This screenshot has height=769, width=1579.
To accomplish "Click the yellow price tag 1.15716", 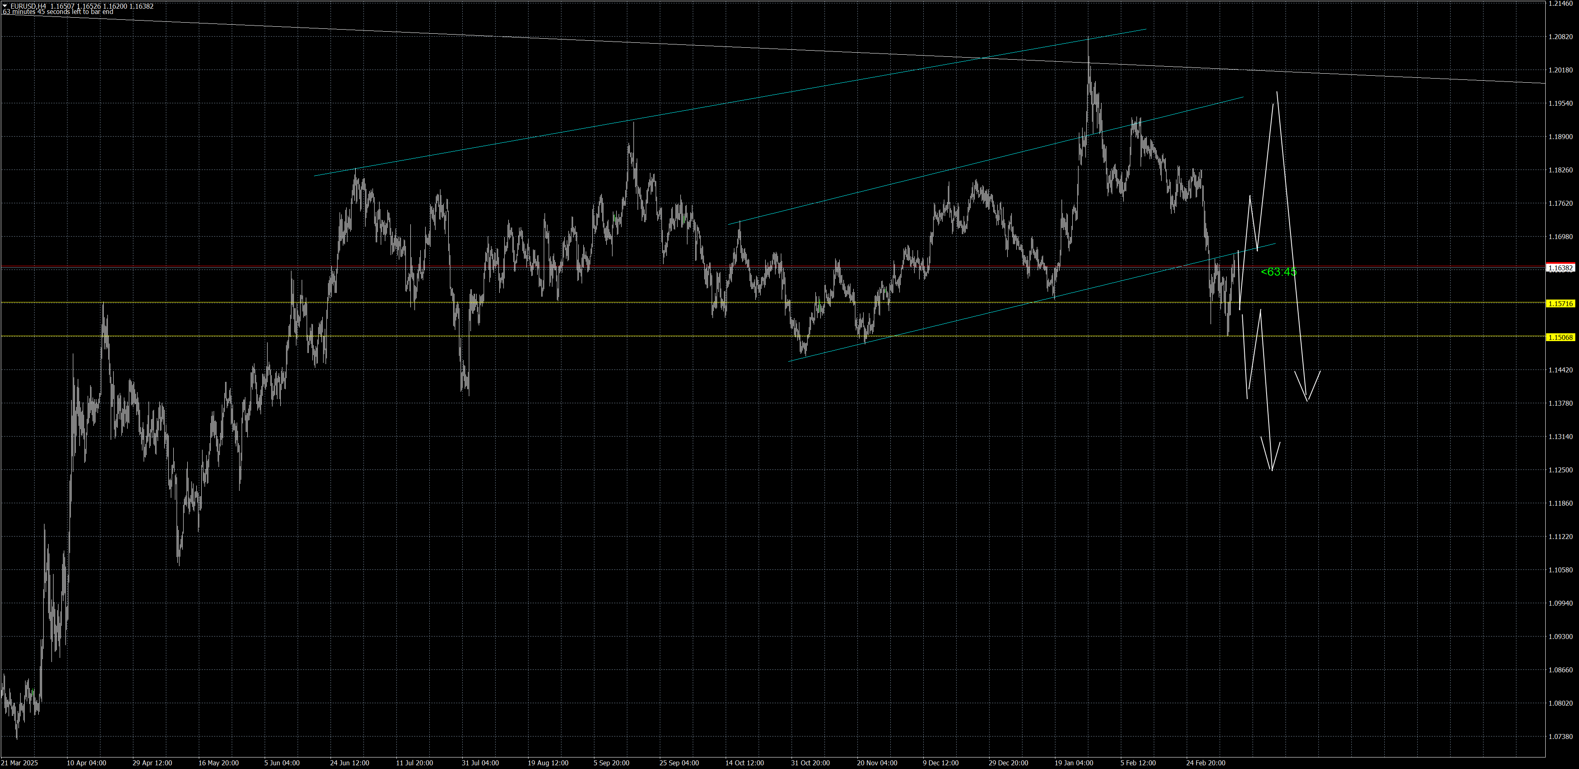I will point(1560,304).
